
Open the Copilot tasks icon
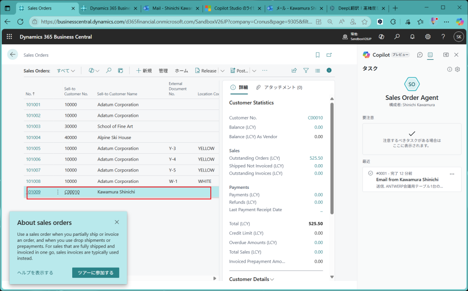(x=430, y=55)
